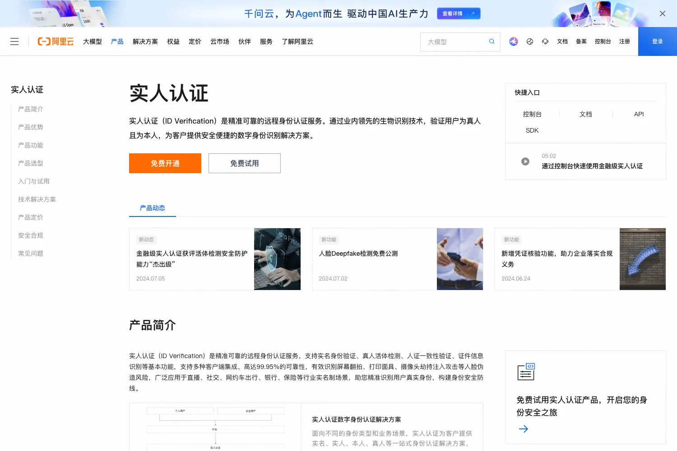
Task: Open the hamburger navigation menu
Action: click(x=14, y=41)
